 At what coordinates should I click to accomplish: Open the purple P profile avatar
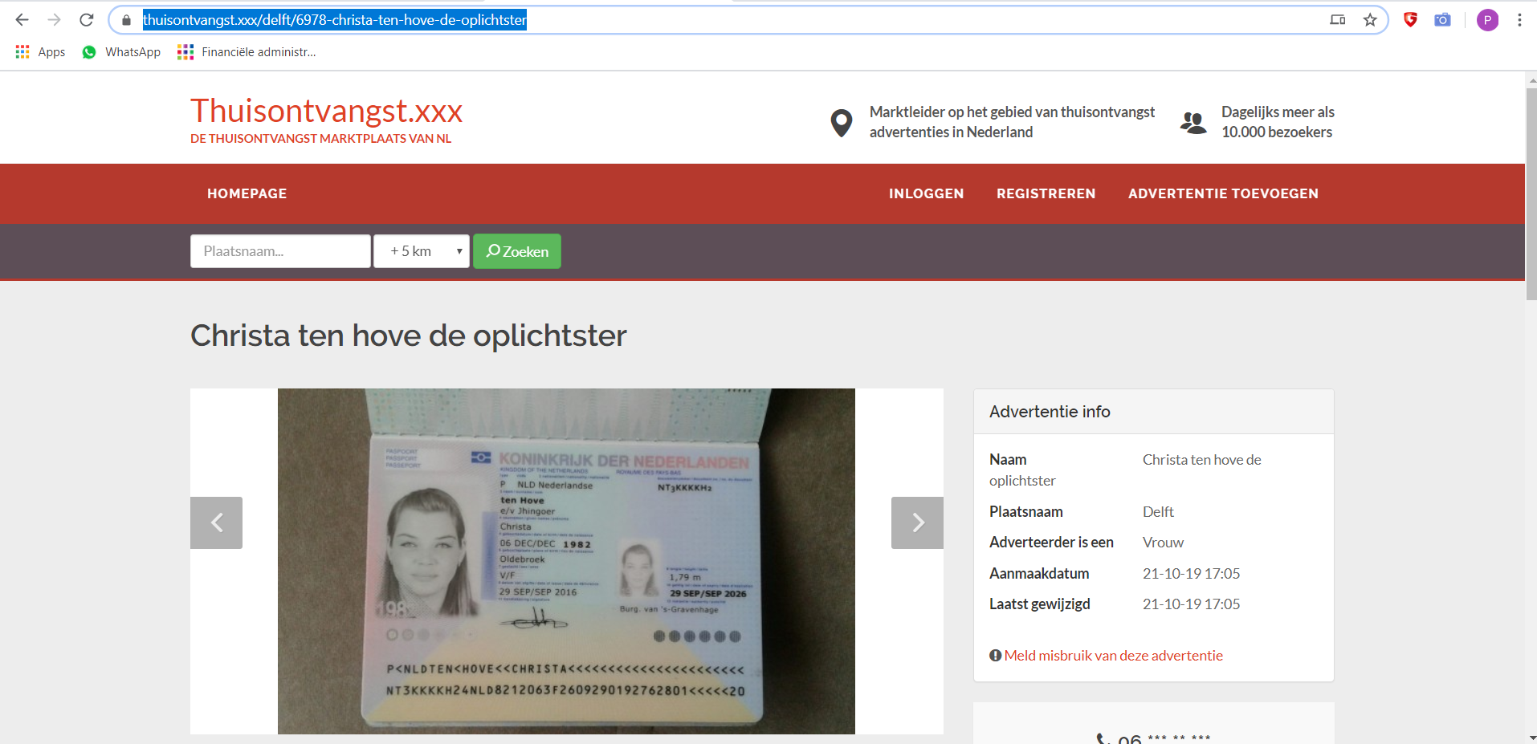[1487, 20]
